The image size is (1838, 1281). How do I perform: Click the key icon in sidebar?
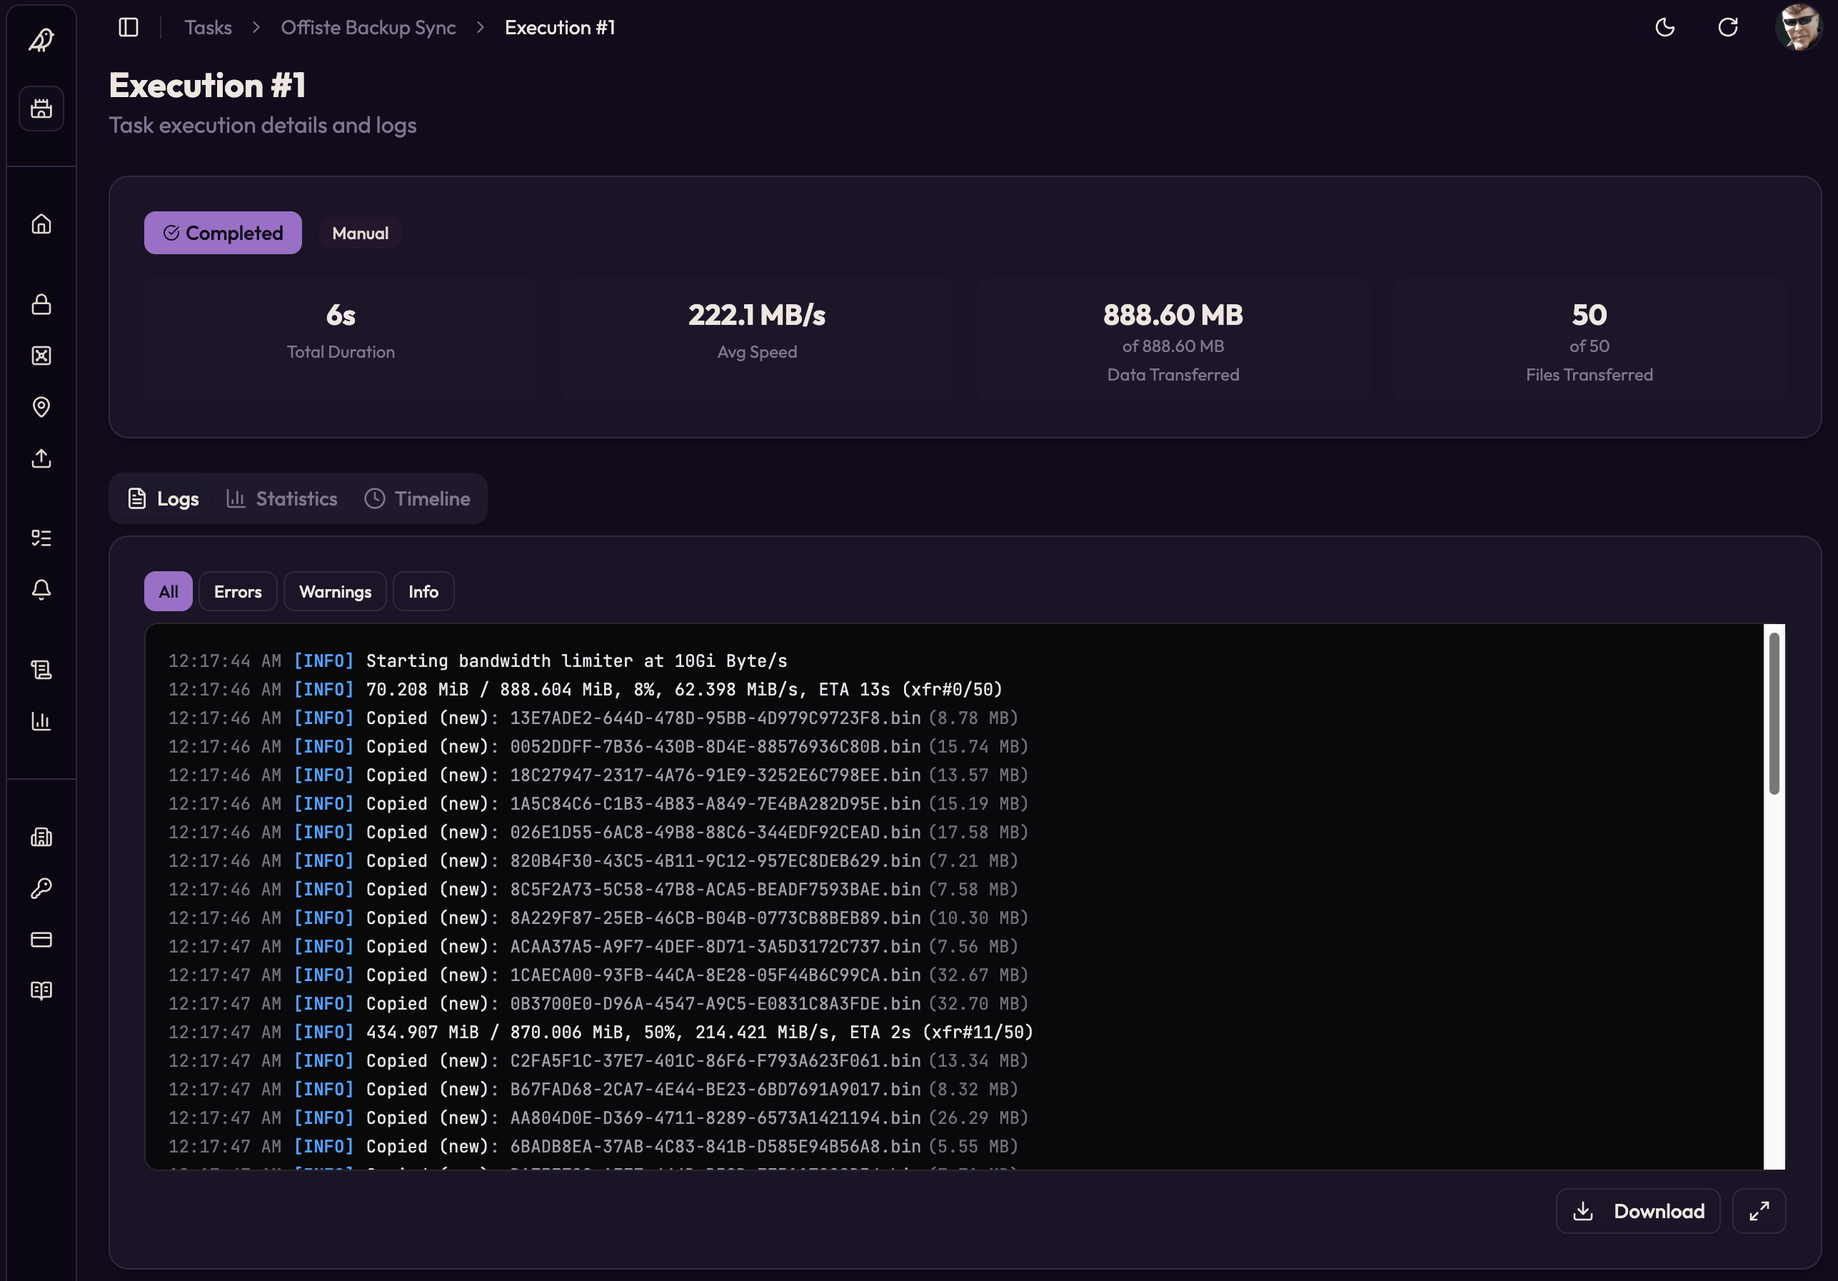41,888
